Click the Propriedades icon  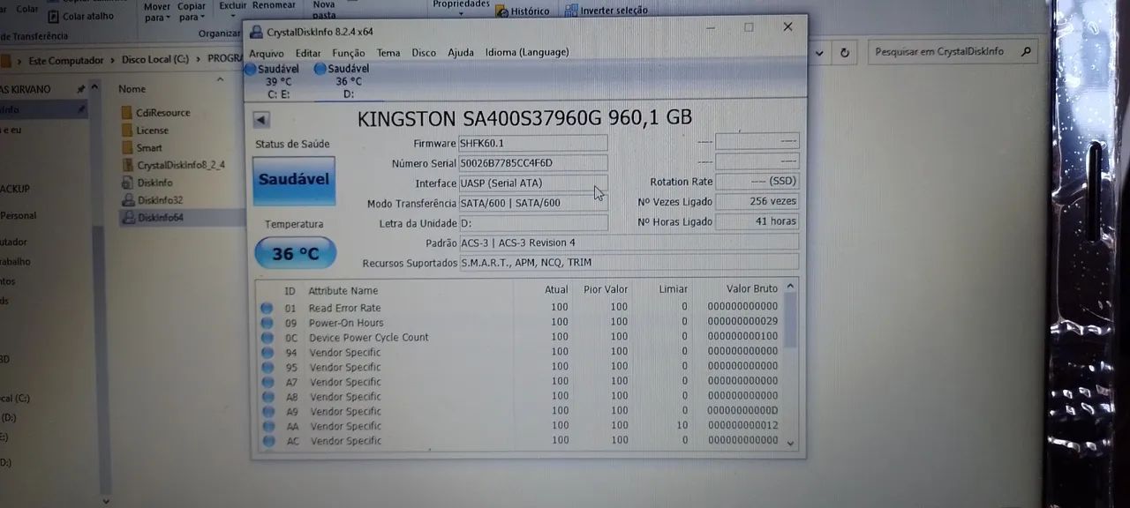[x=460, y=6]
